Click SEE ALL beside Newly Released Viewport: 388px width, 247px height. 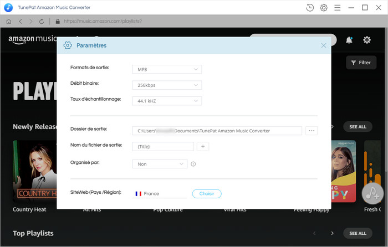pyautogui.click(x=358, y=127)
